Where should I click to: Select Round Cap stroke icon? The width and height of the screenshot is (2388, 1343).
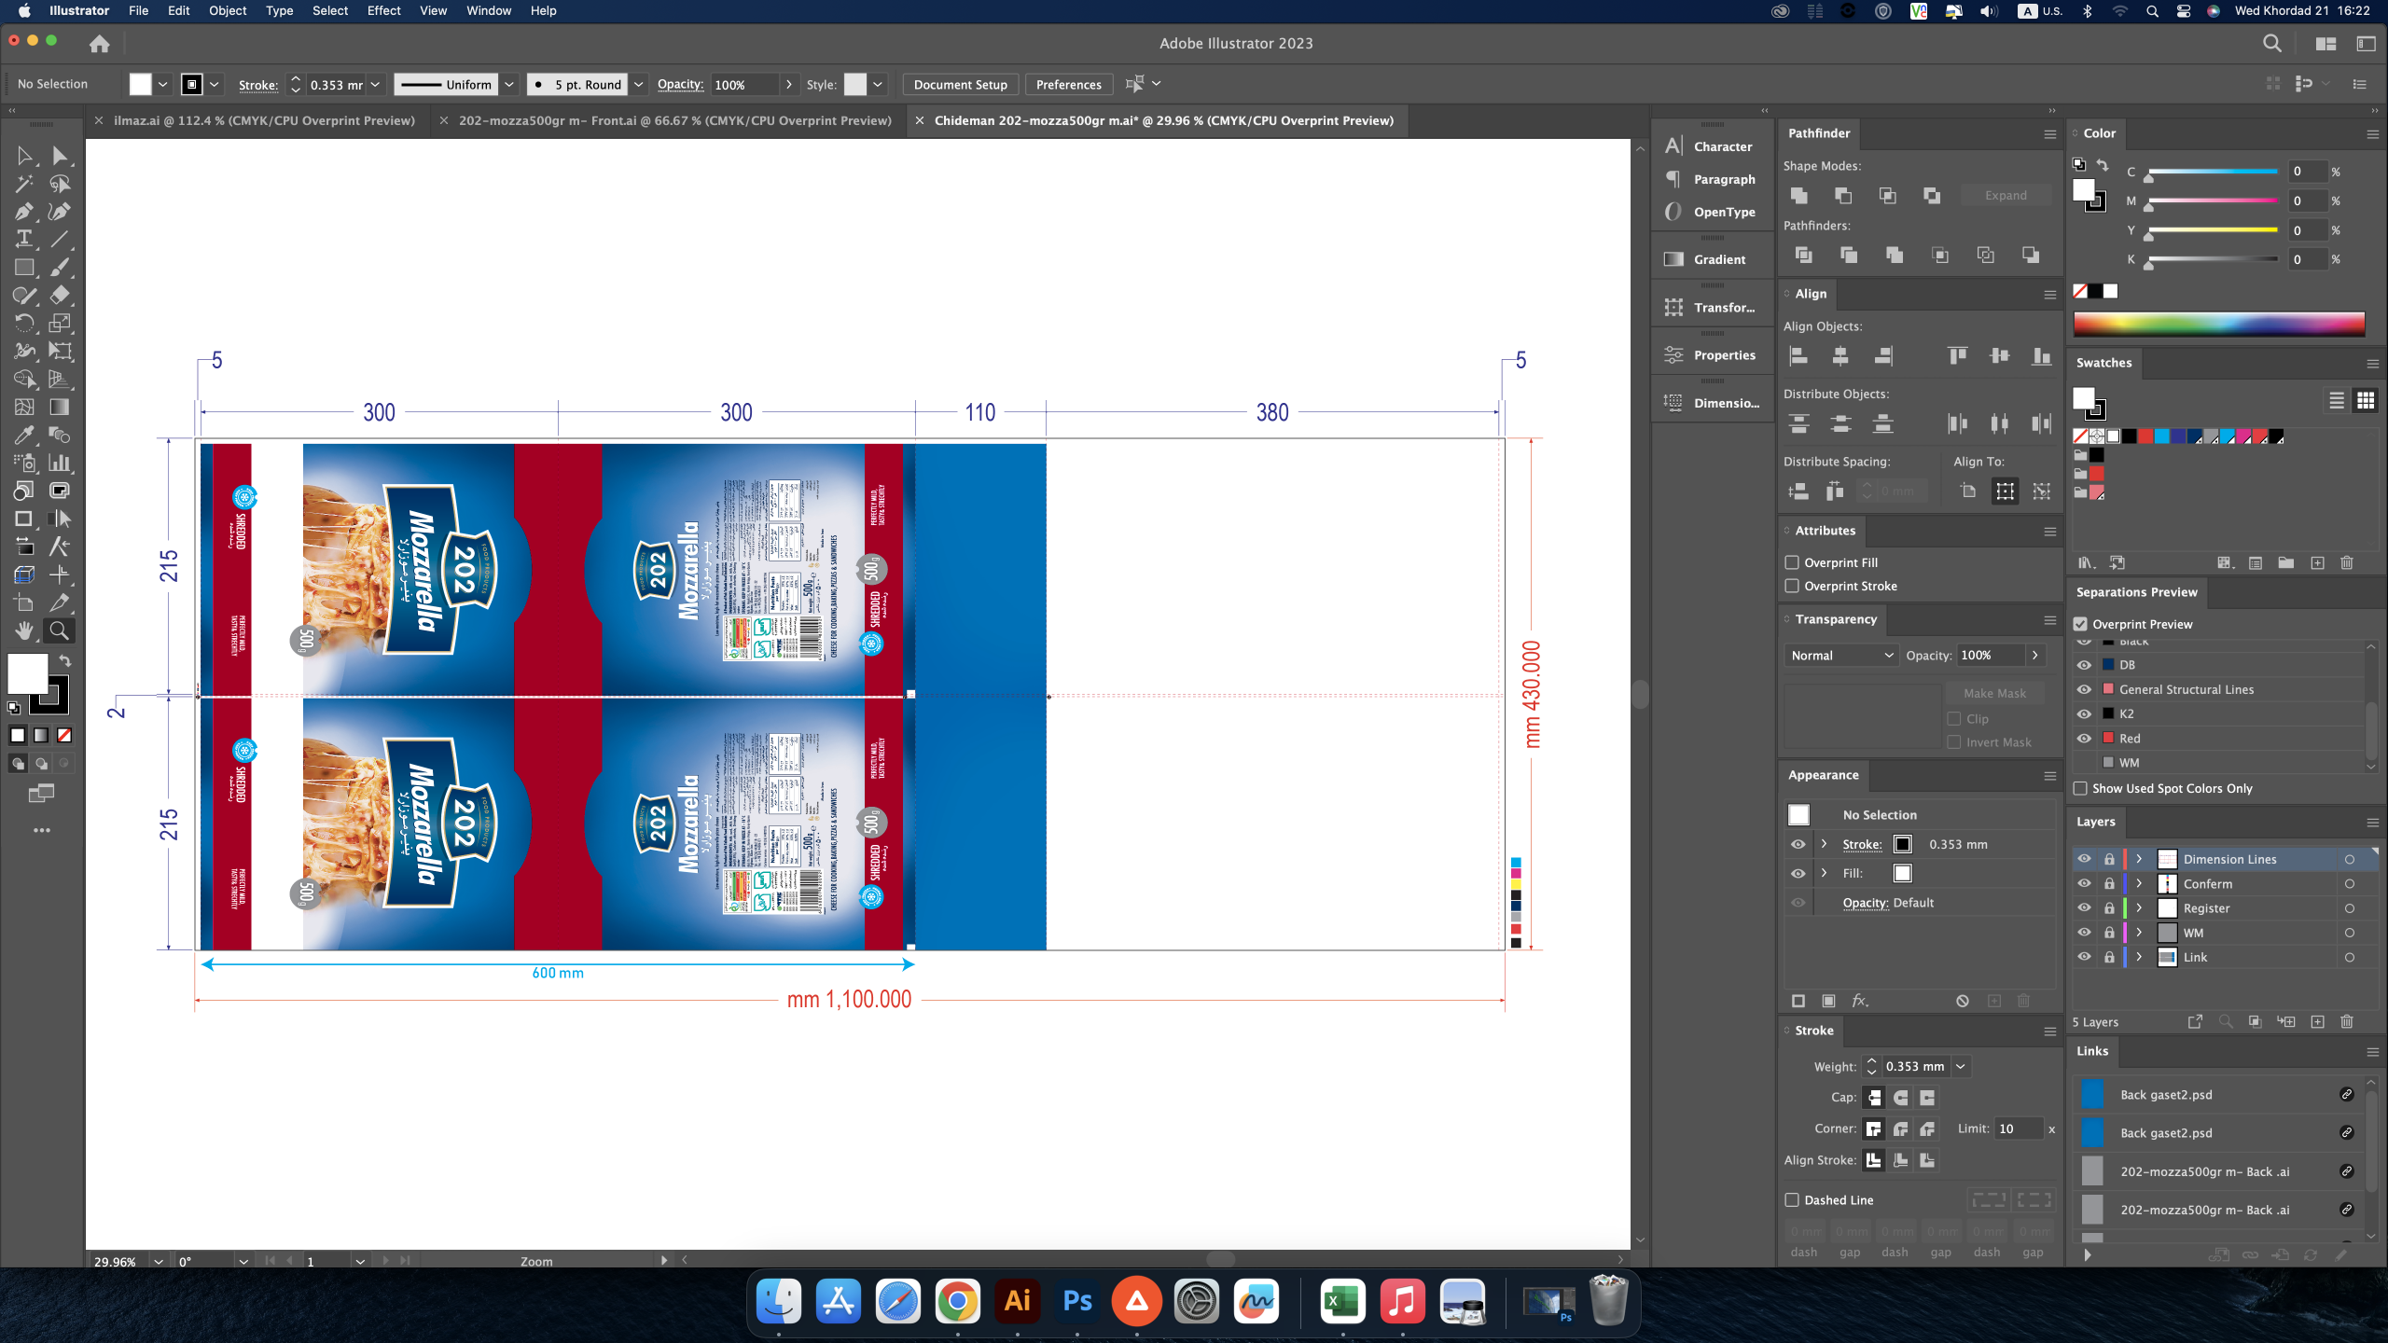click(1900, 1098)
